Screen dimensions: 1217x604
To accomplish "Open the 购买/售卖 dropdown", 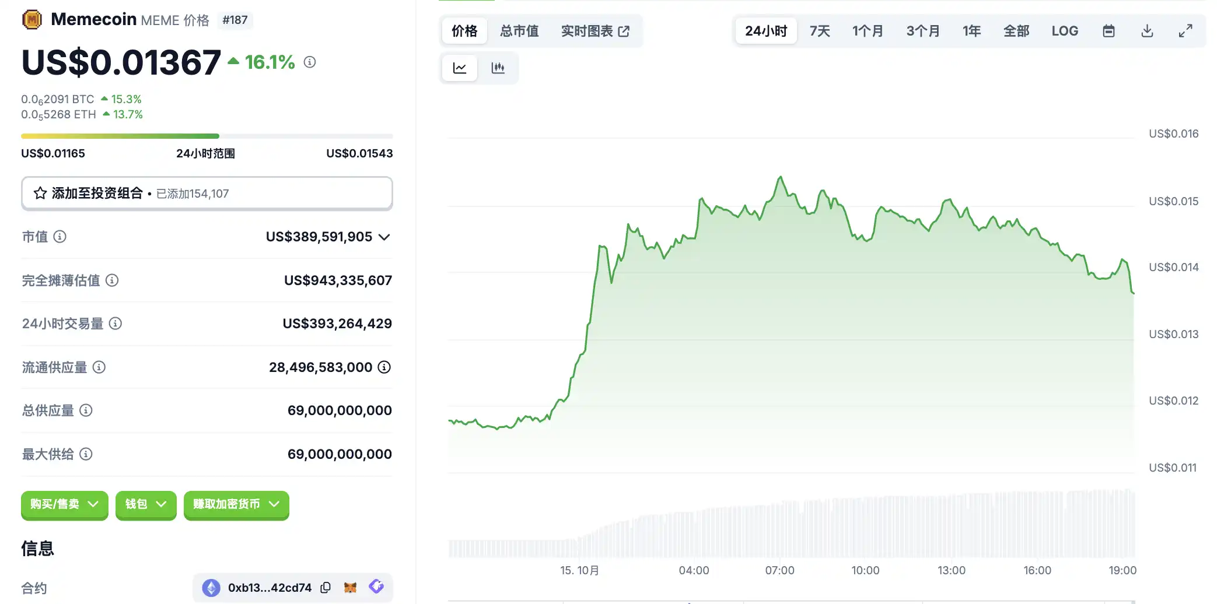I will coord(64,504).
